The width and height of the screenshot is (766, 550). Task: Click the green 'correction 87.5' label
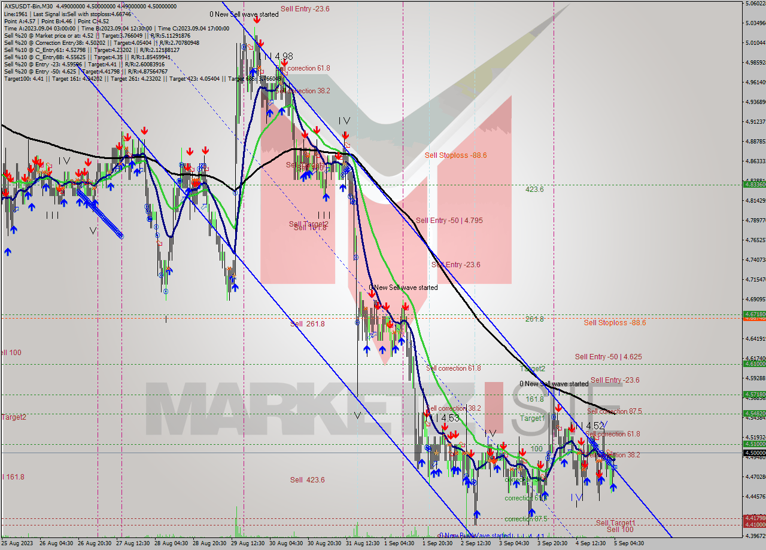click(526, 519)
